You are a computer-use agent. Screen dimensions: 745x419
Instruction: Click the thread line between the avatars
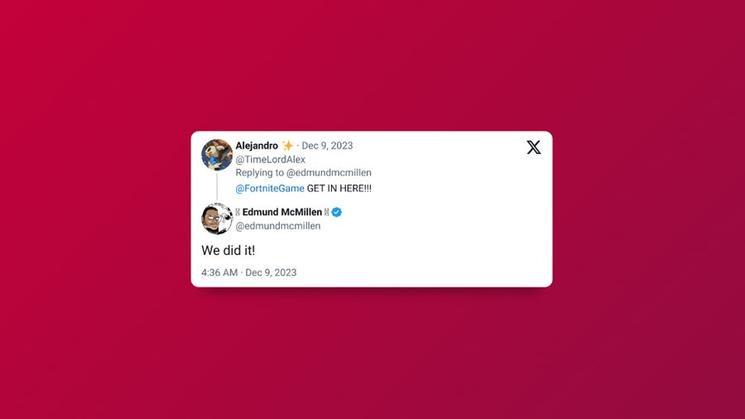(x=217, y=186)
